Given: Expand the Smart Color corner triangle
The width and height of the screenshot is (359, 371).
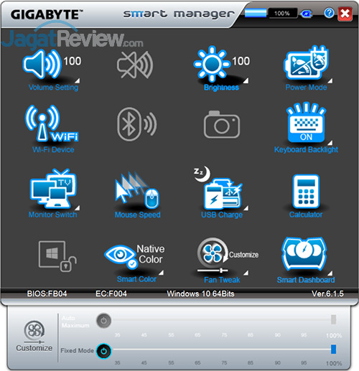Looking at the screenshot, I should pyautogui.click(x=162, y=272).
